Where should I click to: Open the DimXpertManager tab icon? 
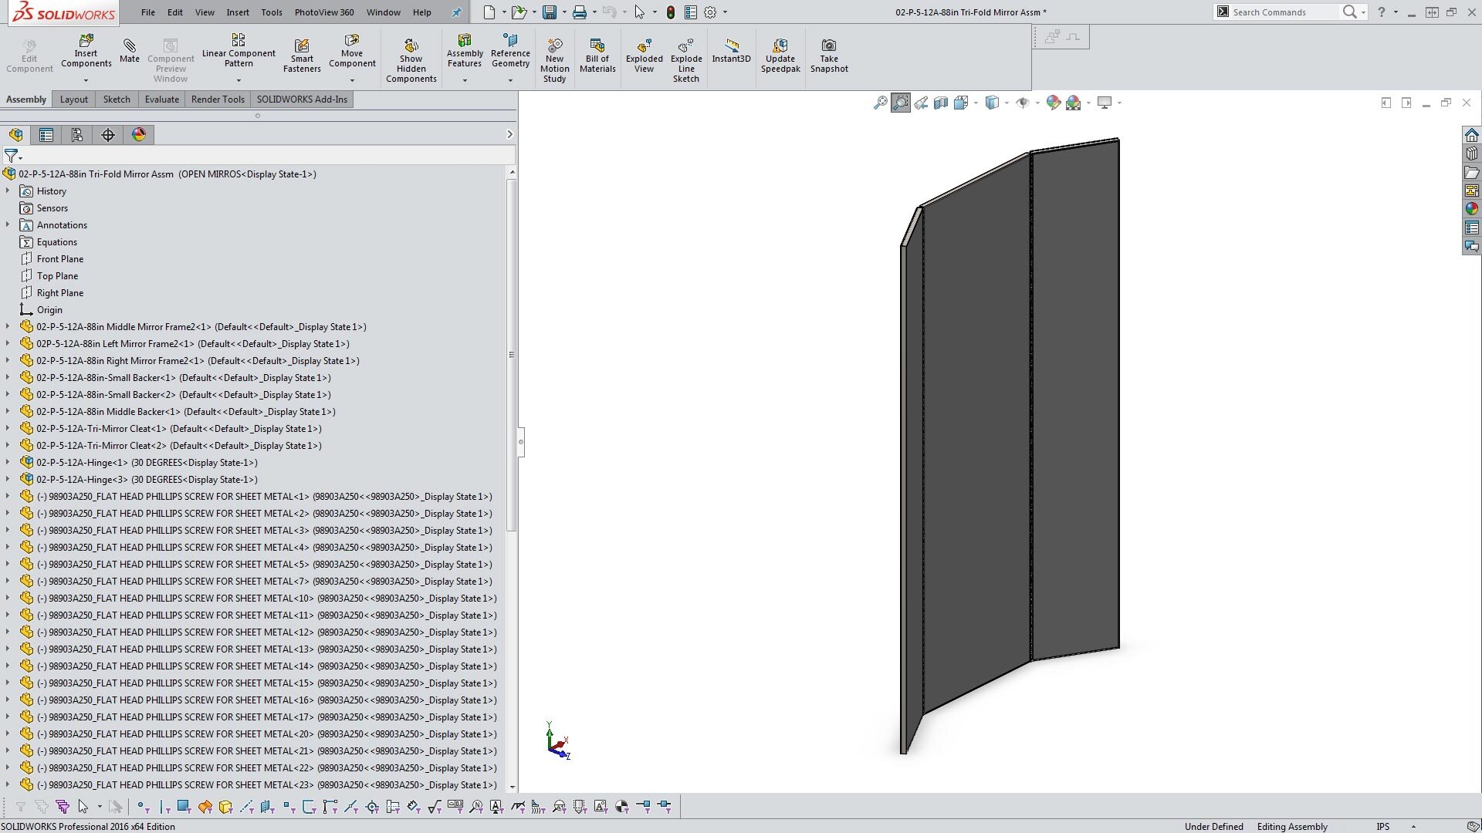(x=108, y=135)
